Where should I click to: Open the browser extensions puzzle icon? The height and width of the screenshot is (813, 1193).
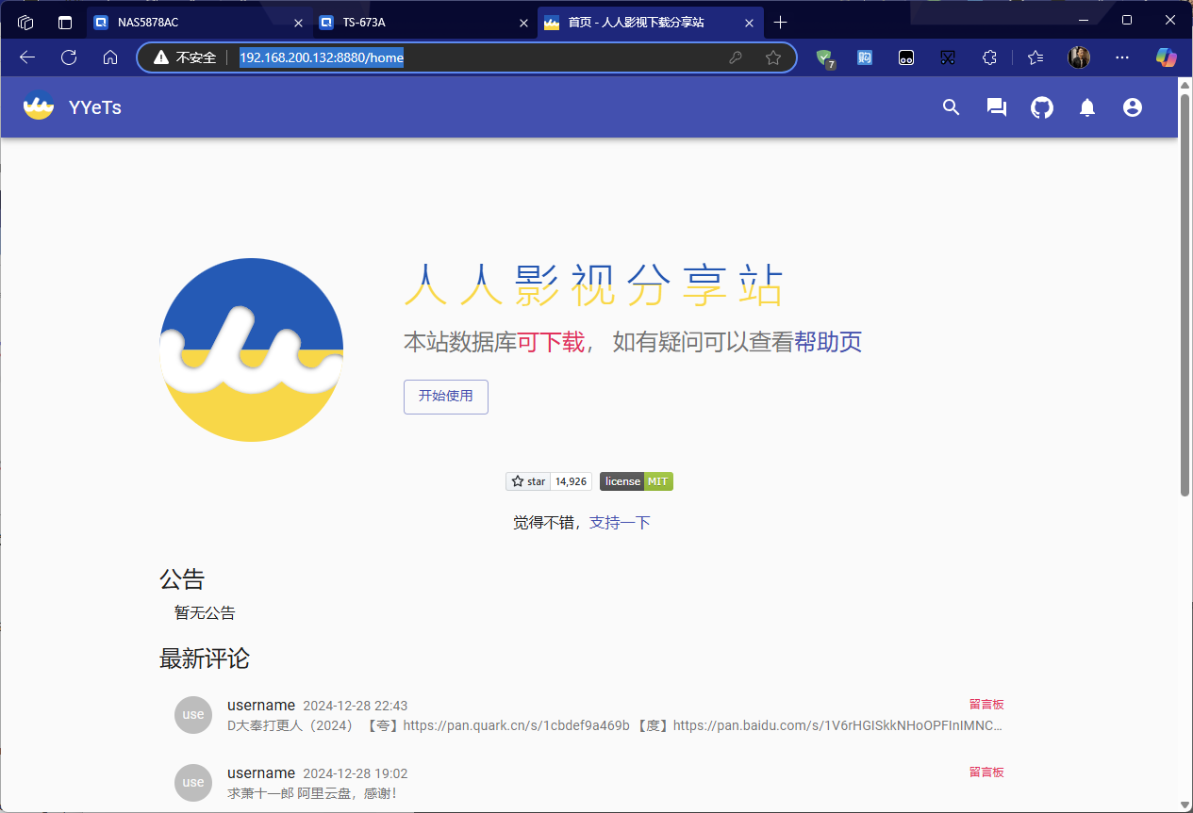click(x=989, y=57)
